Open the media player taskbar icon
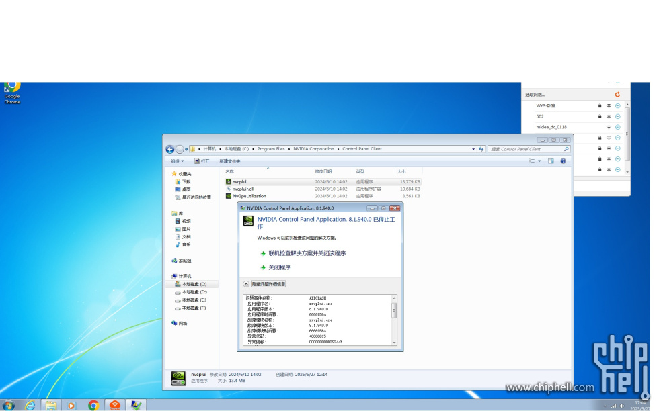Image resolution: width=659 pixels, height=411 pixels. tap(71, 405)
